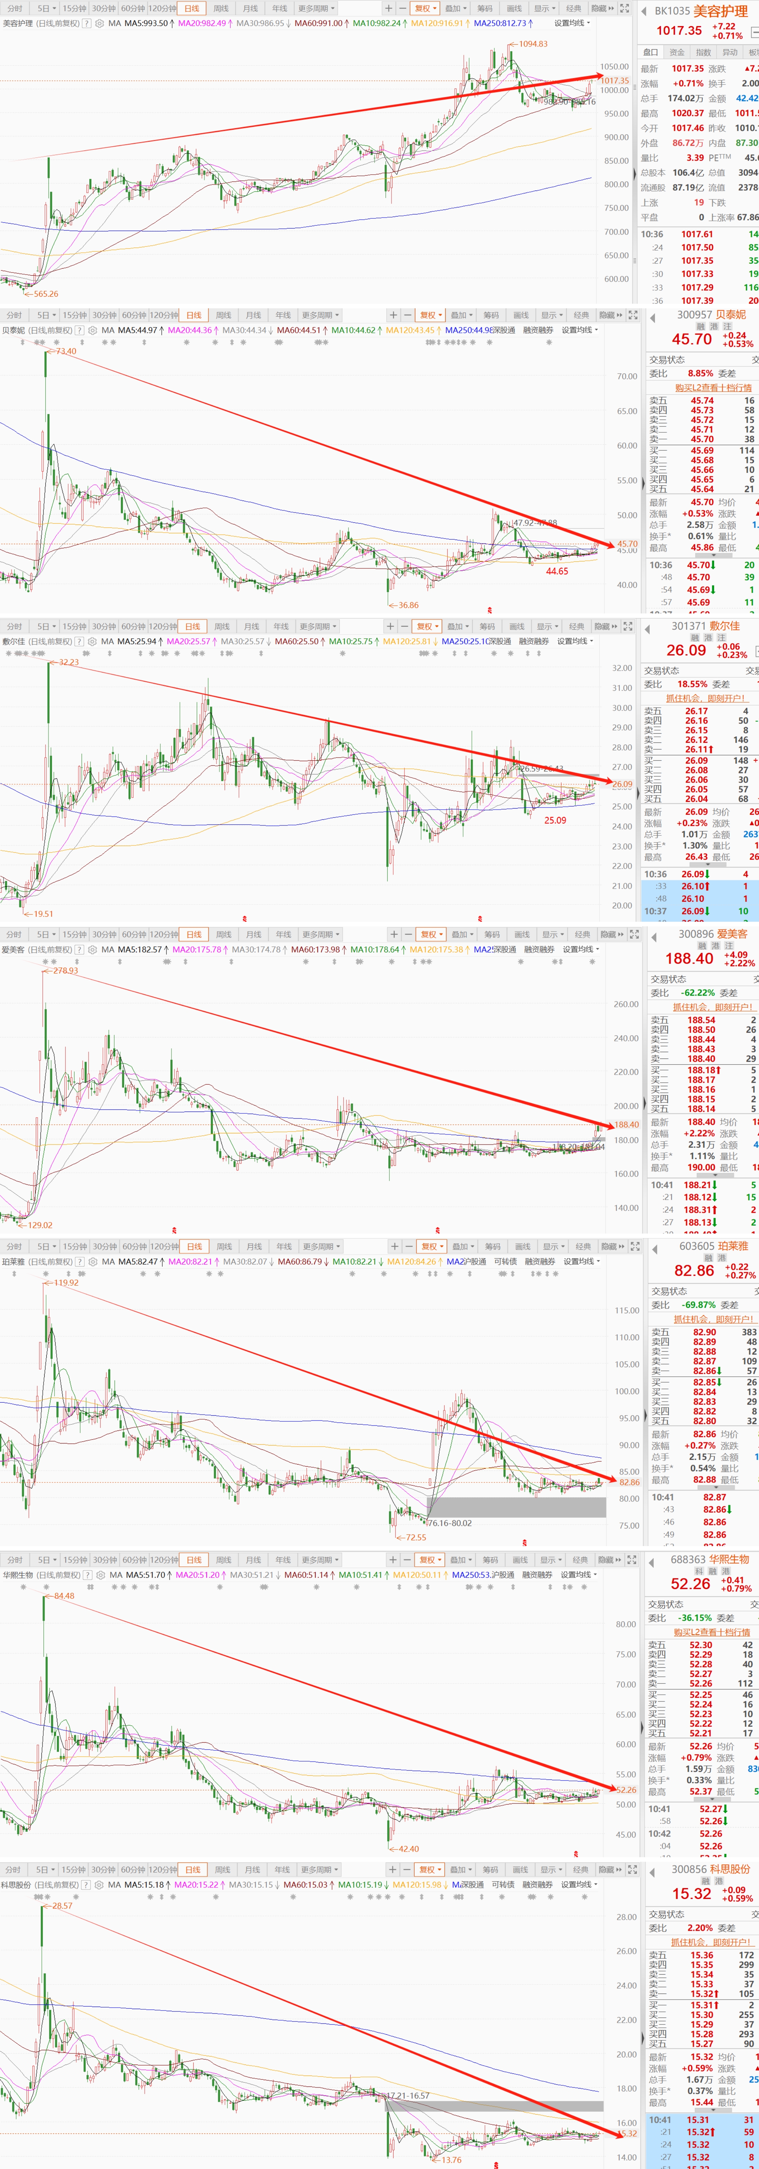Expand 设置均线 dropdown in 美容护理 chart

[x=572, y=24]
